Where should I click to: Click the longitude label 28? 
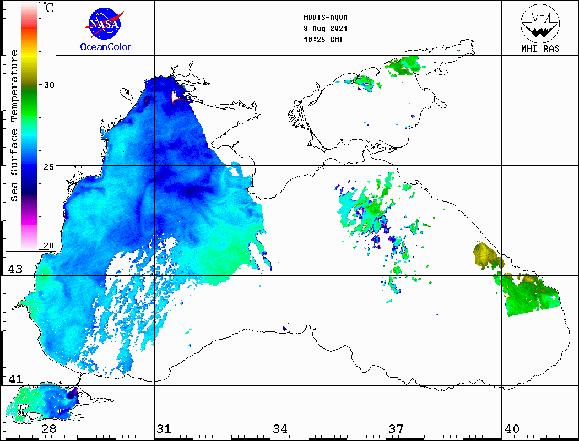(x=48, y=428)
